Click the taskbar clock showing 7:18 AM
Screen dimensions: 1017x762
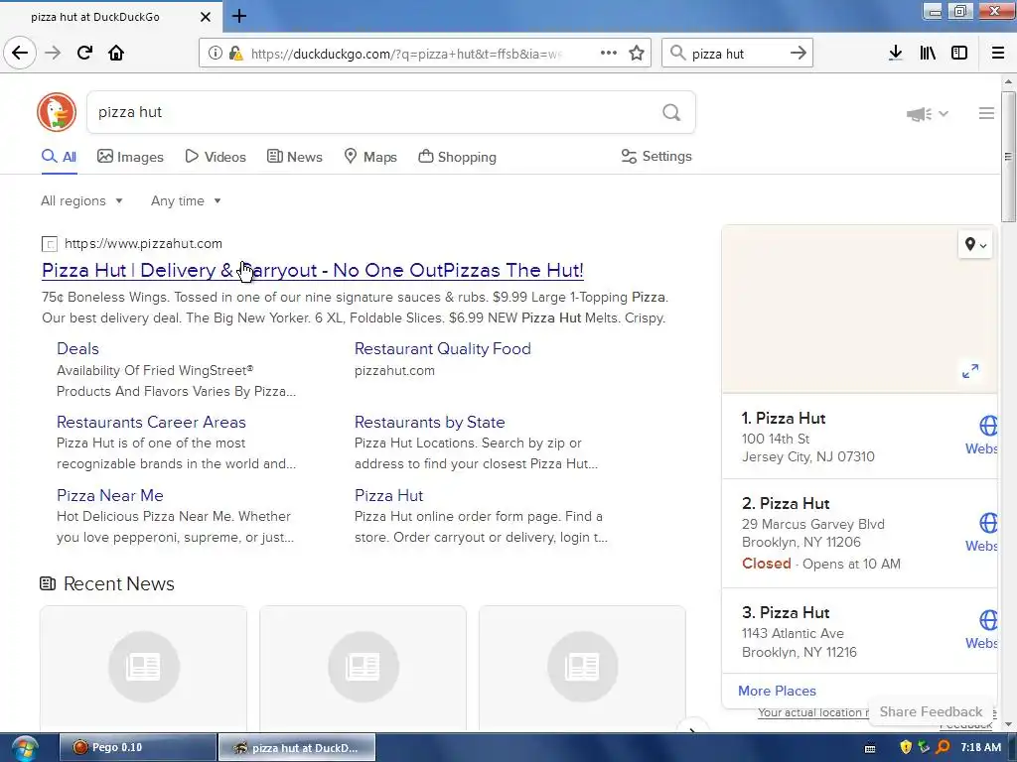980,747
